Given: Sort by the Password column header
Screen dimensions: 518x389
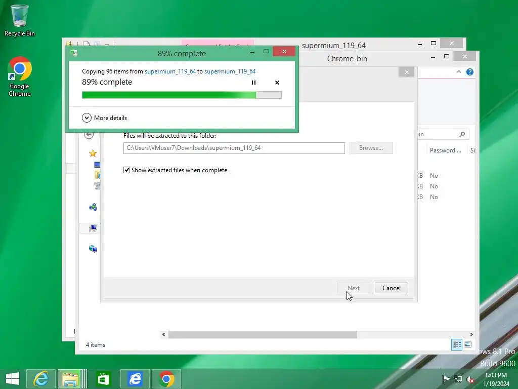Looking at the screenshot, I should point(445,150).
